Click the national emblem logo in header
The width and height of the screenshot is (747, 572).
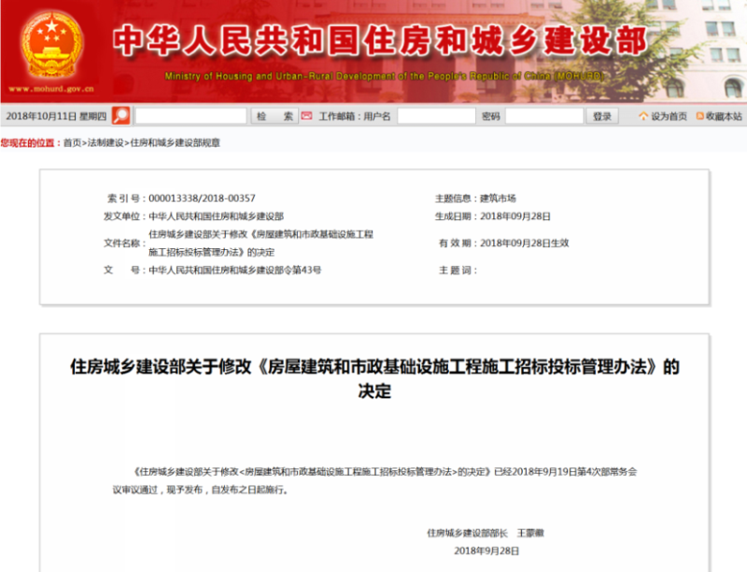tap(52, 45)
